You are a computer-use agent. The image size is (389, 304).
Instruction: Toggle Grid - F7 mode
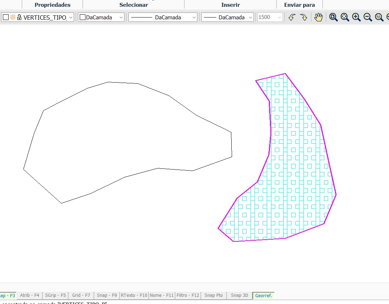81,295
